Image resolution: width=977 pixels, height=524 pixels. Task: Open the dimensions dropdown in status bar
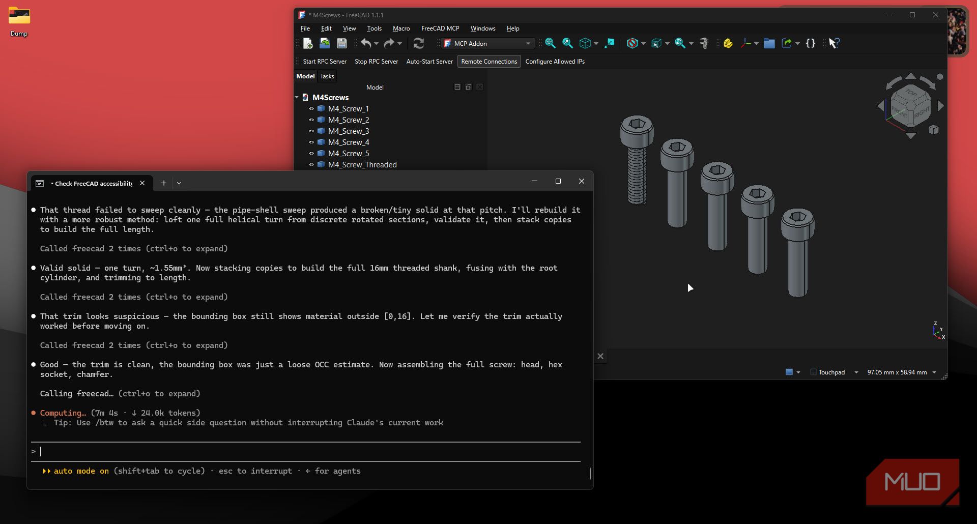[934, 372]
